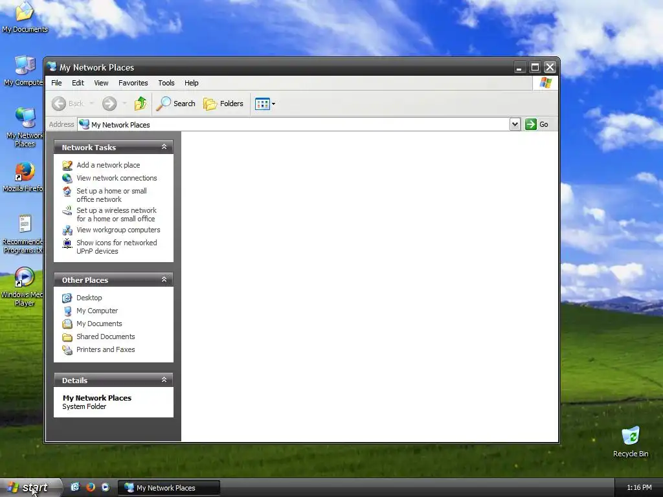Open the Forward history dropdown arrow
The width and height of the screenshot is (663, 497).
[x=124, y=104]
